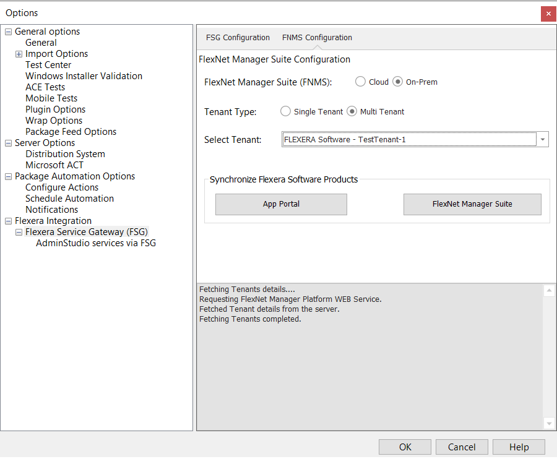The height and width of the screenshot is (459, 557).
Task: Select the Cloud radio button
Action: 360,82
